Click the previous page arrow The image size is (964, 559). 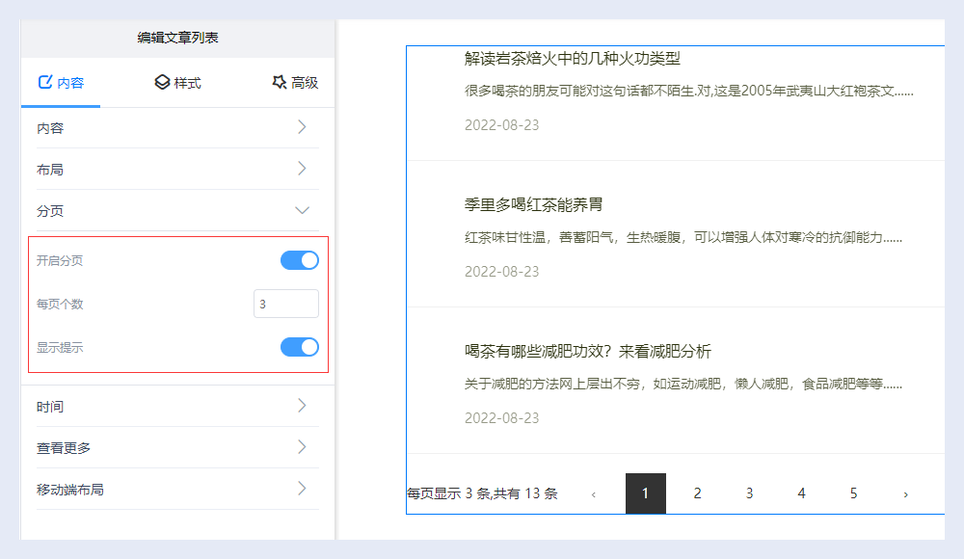(593, 494)
